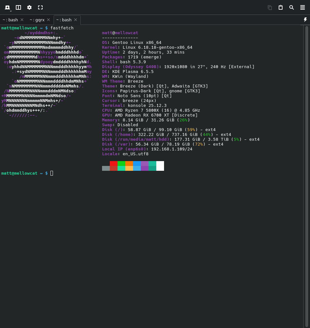Close the gqrx tab
The image size is (310, 328).
(48, 20)
